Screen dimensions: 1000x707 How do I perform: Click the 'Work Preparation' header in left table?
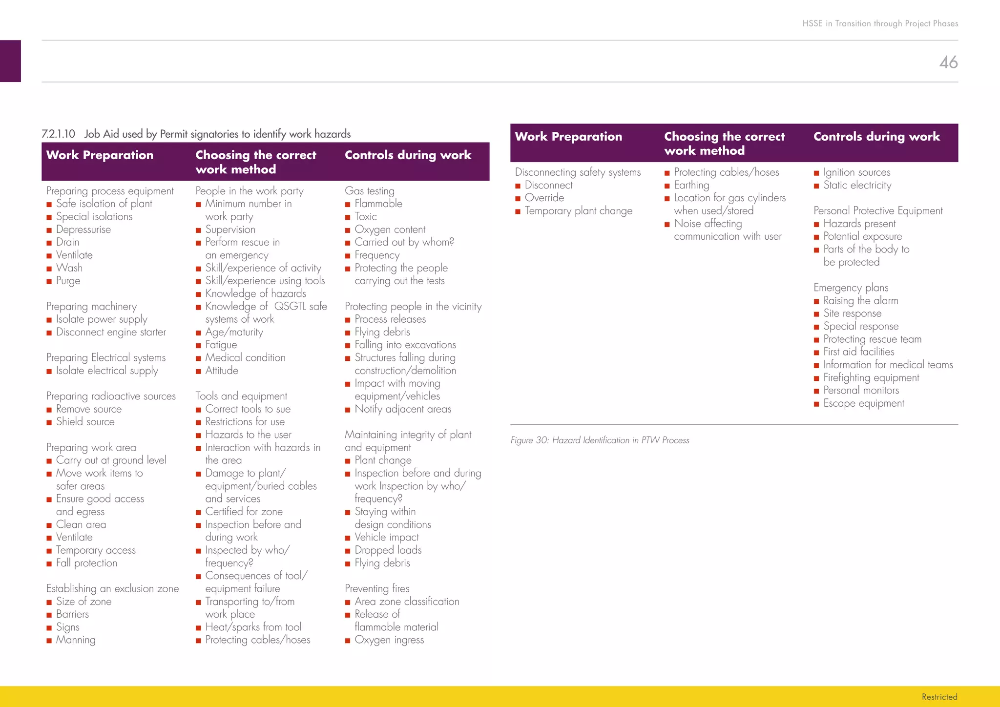coord(100,155)
